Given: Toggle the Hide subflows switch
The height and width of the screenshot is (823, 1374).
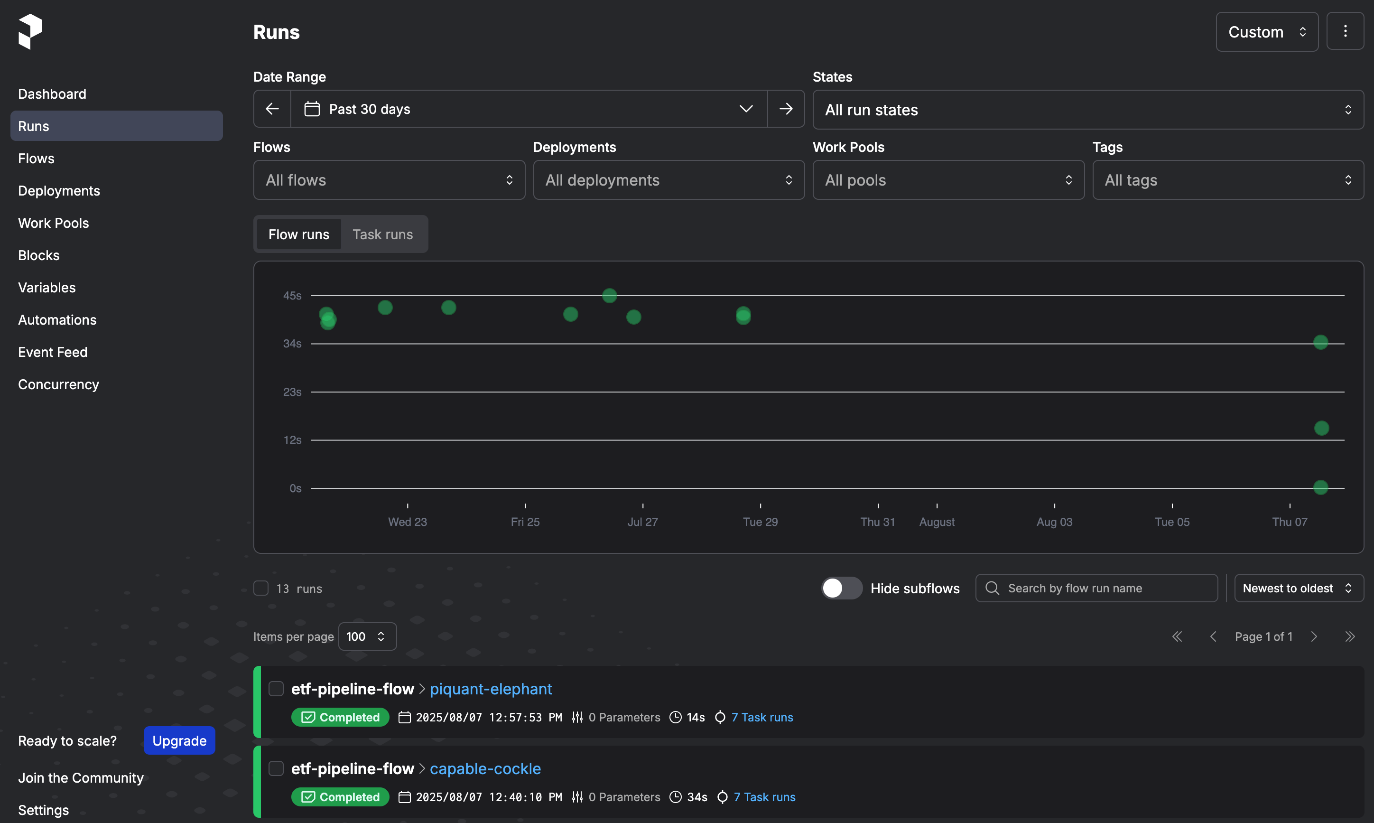Looking at the screenshot, I should (841, 589).
